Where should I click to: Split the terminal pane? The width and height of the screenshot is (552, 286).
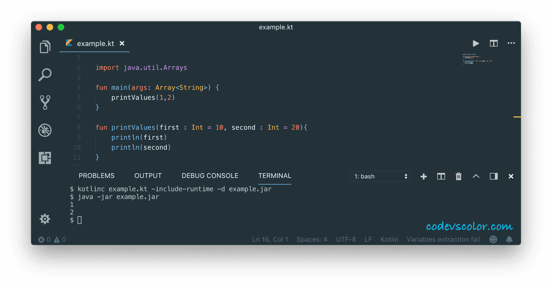pos(441,176)
